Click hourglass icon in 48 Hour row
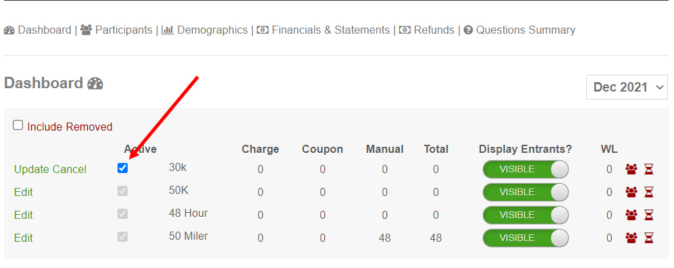Viewport: 674px width, 268px height. pos(648,215)
